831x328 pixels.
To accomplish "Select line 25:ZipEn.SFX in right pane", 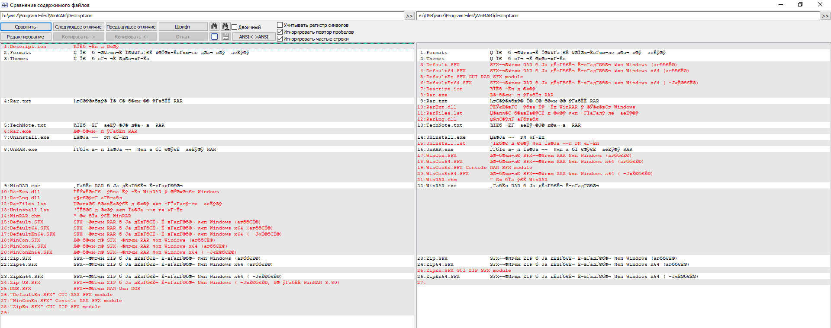I will [x=624, y=271].
